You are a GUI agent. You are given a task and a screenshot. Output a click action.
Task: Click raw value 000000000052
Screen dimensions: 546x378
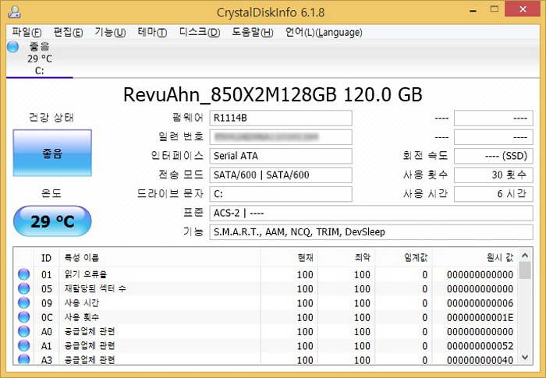pos(480,346)
